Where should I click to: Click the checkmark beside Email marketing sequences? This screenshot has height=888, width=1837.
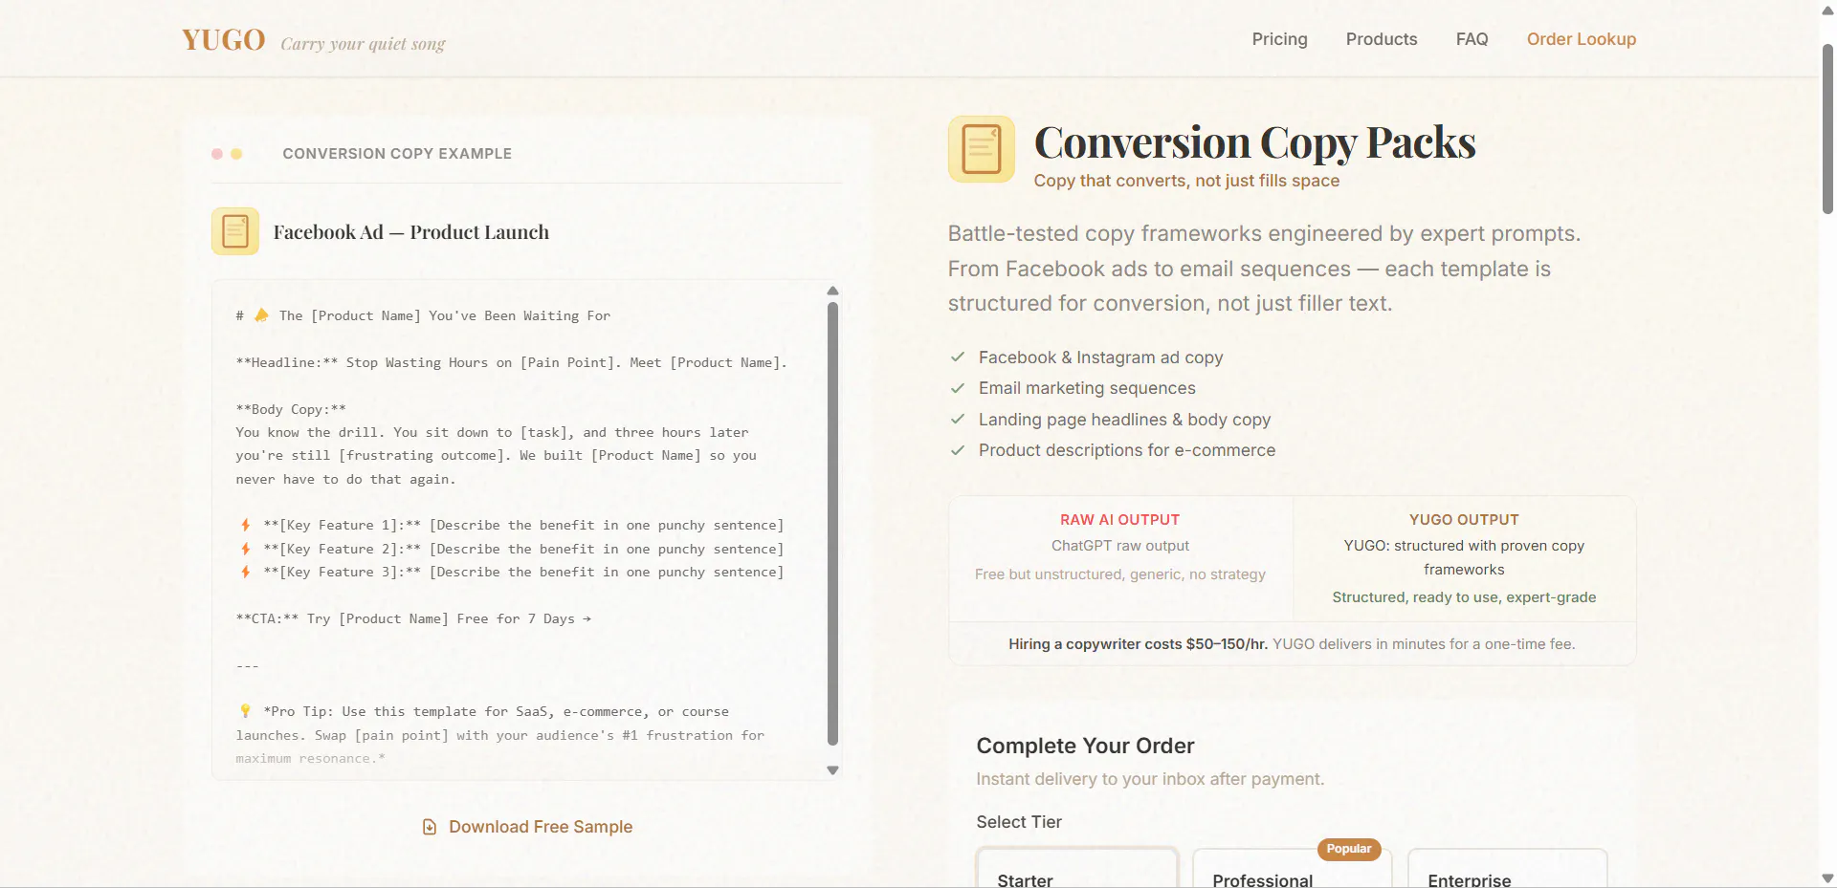pos(958,388)
